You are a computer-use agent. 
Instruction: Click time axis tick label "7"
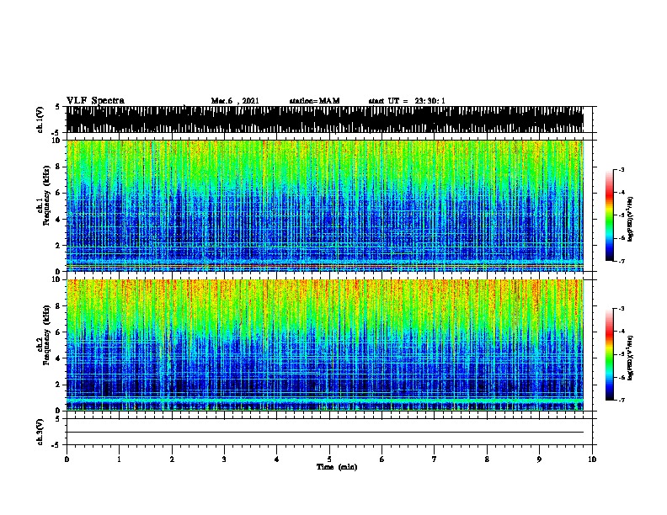click(435, 459)
